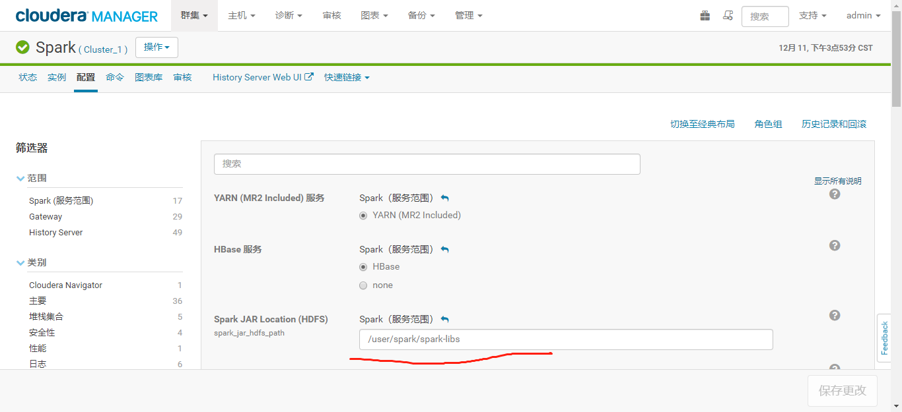The width and height of the screenshot is (902, 412).
Task: Switch to the 状态 tab
Action: pos(28,77)
